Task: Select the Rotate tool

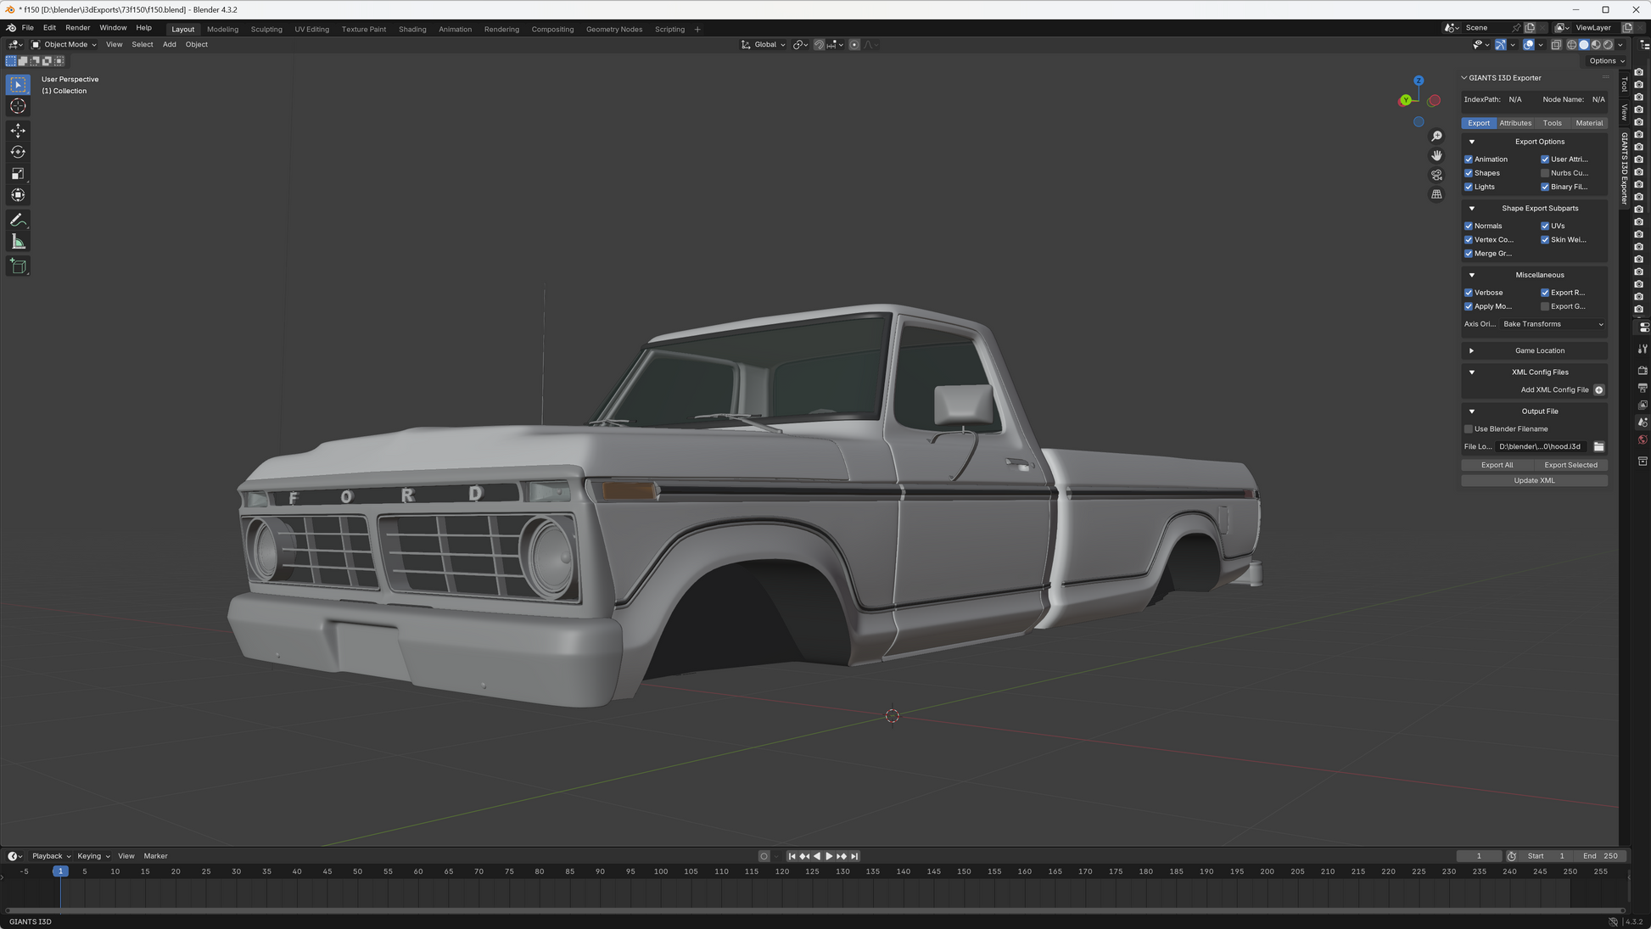Action: tap(18, 152)
